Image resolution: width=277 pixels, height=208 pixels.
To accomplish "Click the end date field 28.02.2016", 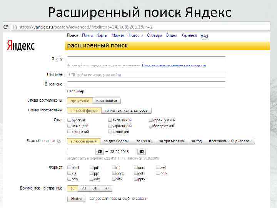I will pyautogui.click(x=123, y=152).
